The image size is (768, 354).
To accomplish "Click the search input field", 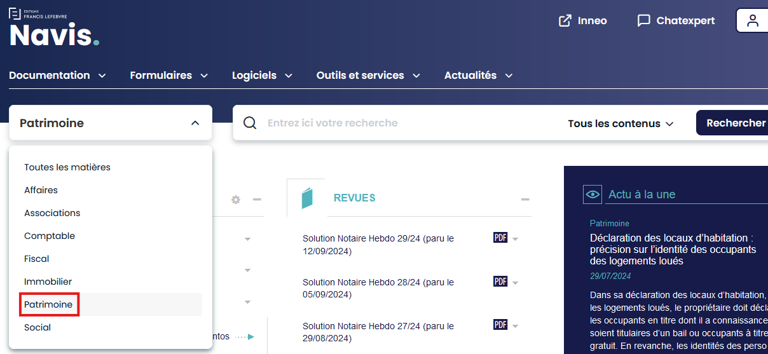I will click(x=407, y=123).
